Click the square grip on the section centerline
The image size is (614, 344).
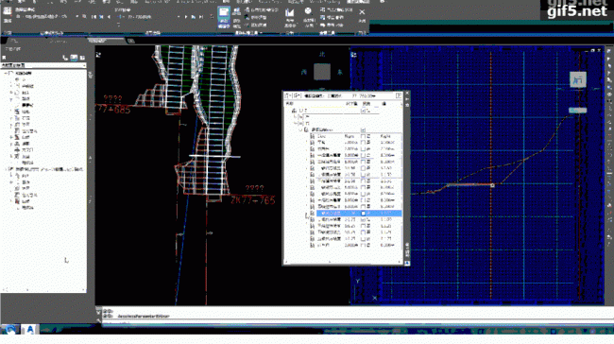492,185
